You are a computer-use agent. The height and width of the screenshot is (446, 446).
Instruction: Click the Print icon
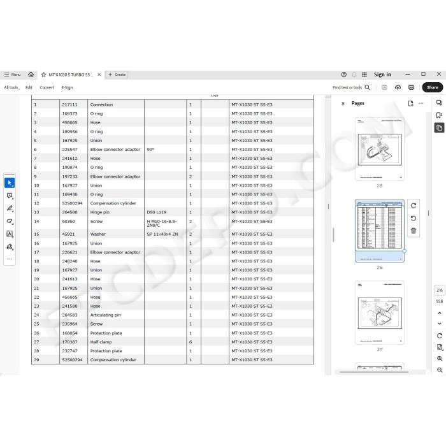point(411,87)
